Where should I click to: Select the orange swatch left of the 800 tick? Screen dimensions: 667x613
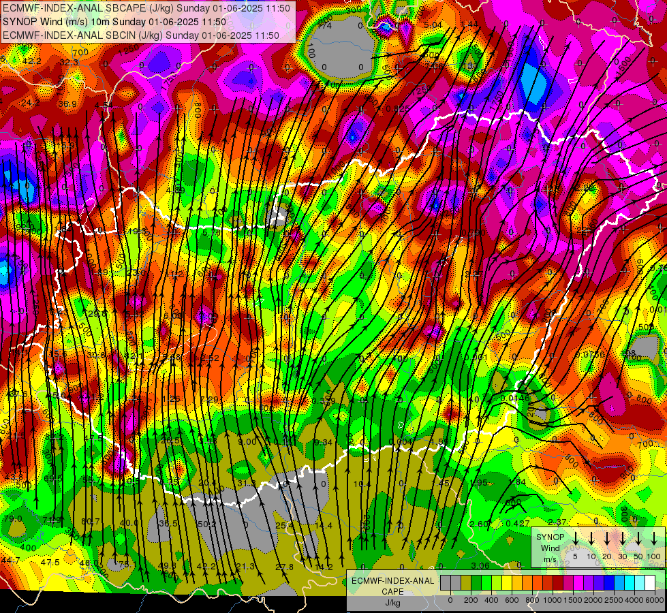527,582
